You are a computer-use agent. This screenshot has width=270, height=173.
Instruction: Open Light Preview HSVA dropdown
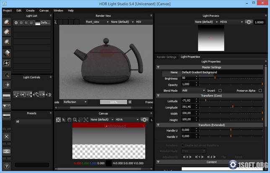tap(231, 22)
